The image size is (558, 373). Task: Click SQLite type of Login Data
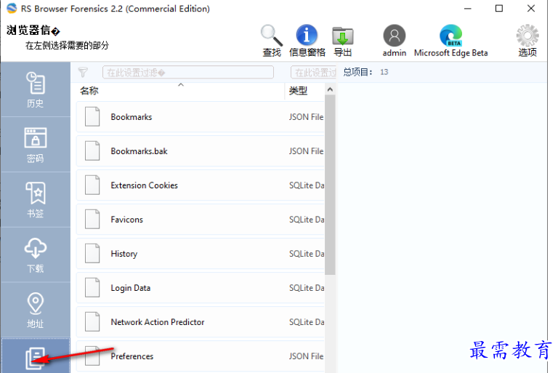[x=307, y=288]
